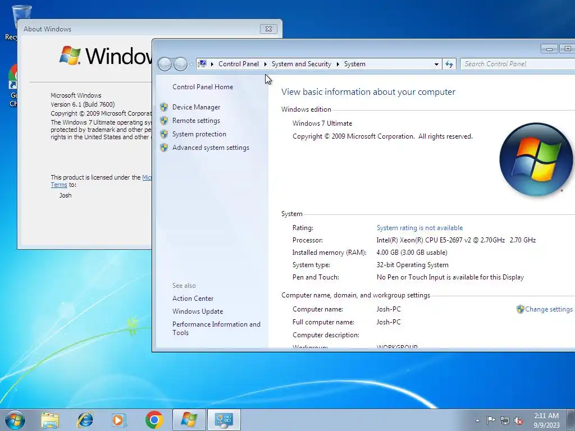The image size is (575, 431).
Task: Open Windows Media Player from taskbar
Action: pyautogui.click(x=119, y=420)
